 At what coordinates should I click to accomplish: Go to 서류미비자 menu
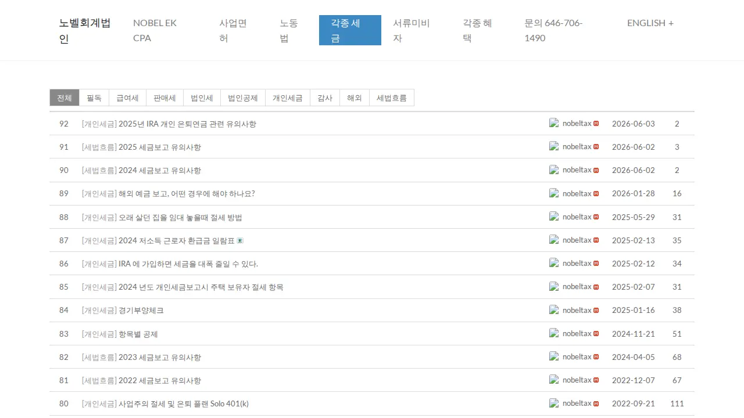[416, 30]
